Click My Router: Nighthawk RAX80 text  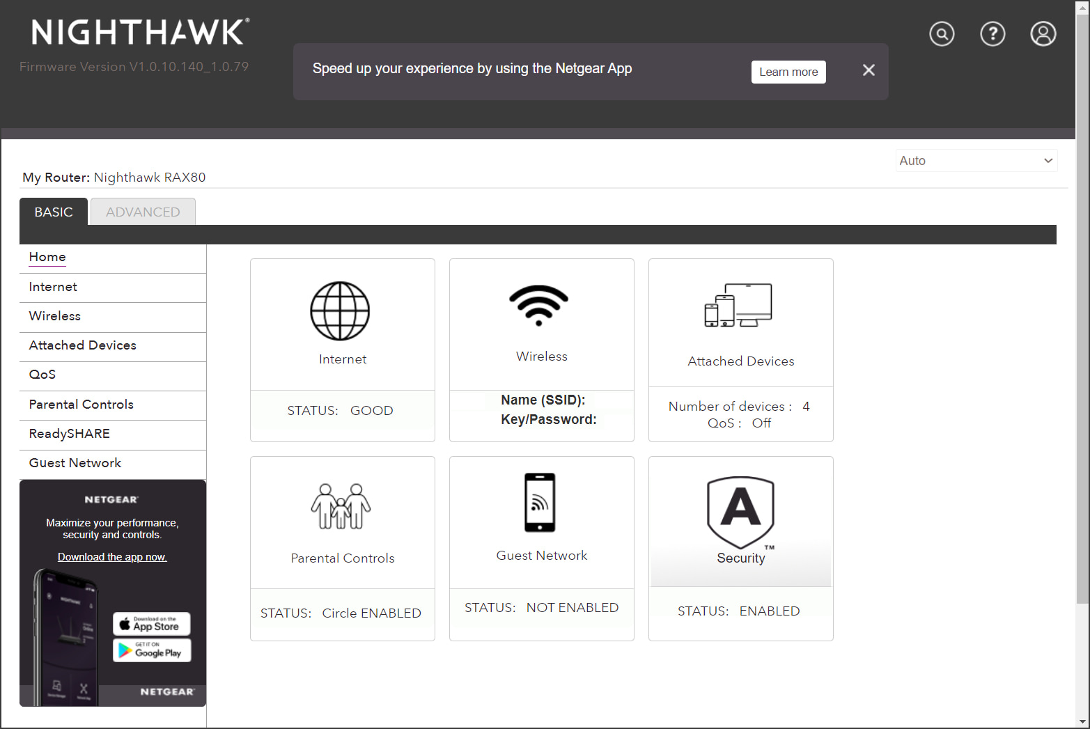[x=114, y=178]
